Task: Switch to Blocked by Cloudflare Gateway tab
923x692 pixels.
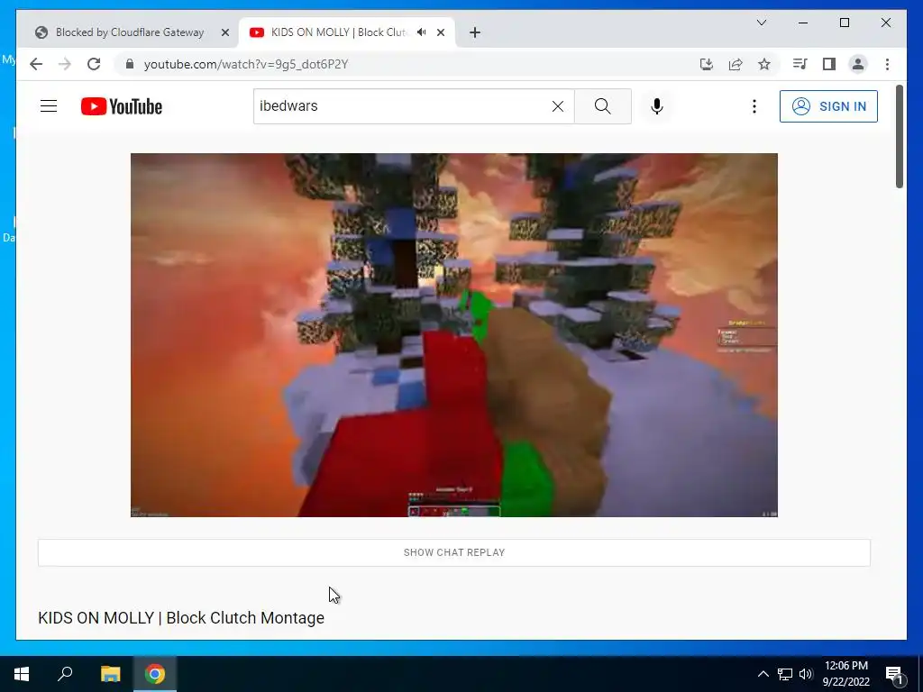Action: [130, 32]
